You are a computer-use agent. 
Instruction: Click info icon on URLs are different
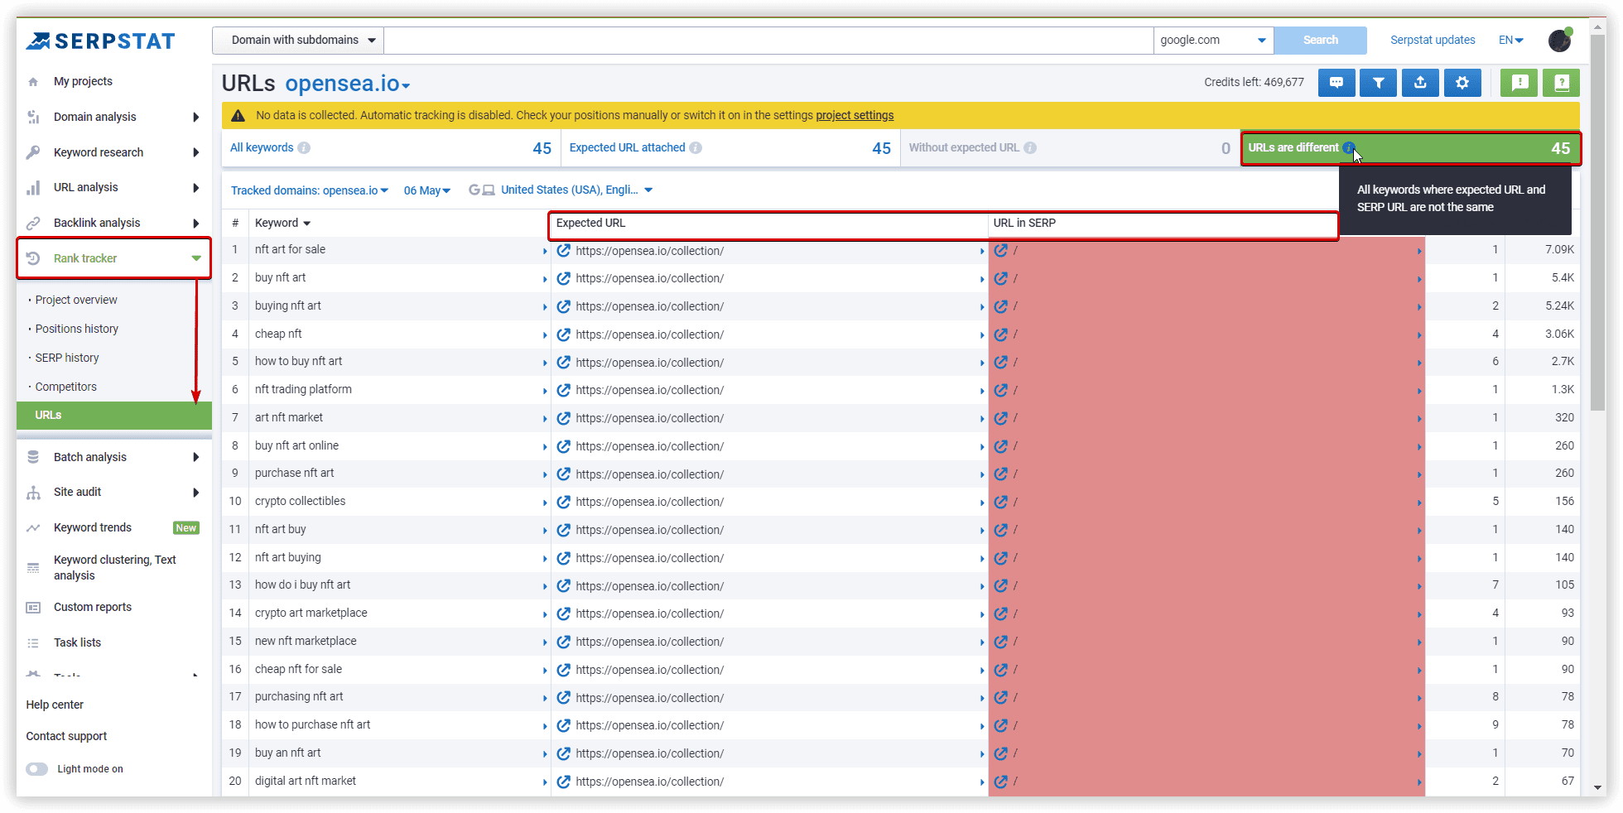click(x=1348, y=147)
